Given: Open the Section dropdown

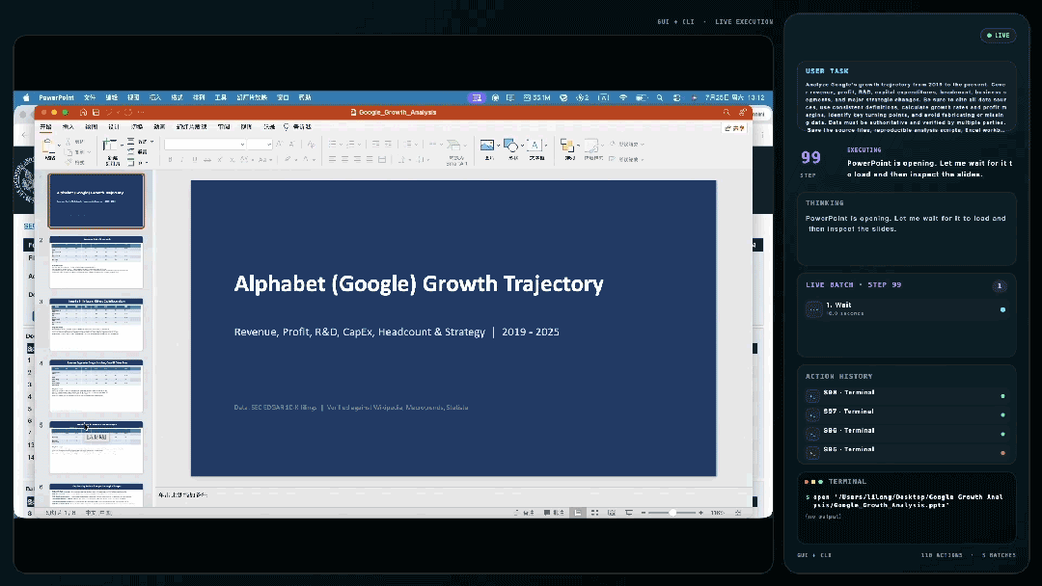Looking at the screenshot, I should [136, 163].
